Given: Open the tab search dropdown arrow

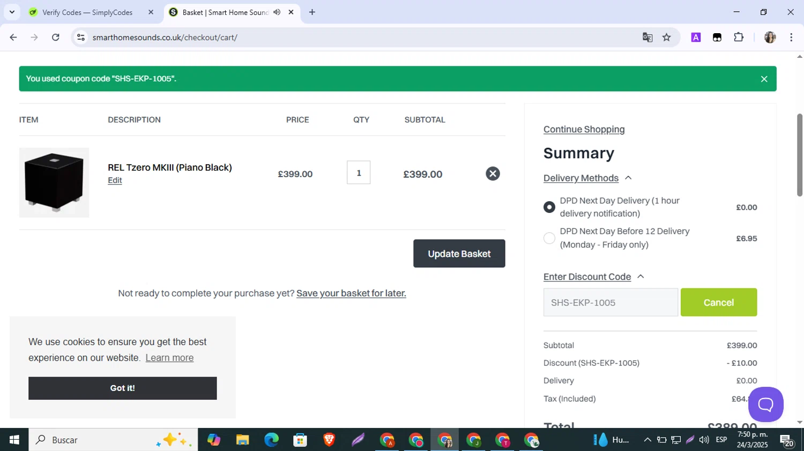Looking at the screenshot, I should [12, 12].
